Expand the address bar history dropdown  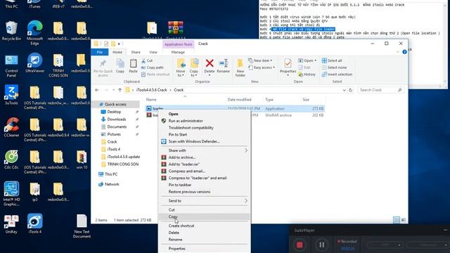344,90
